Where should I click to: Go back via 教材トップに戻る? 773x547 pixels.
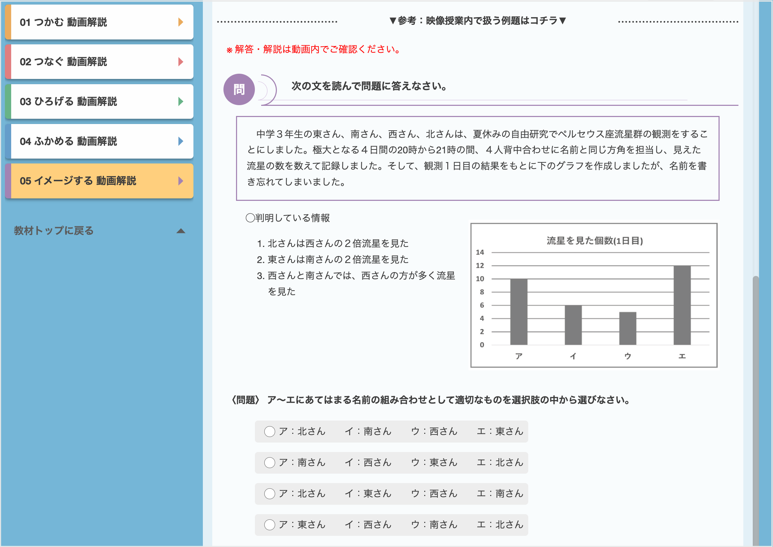54,231
